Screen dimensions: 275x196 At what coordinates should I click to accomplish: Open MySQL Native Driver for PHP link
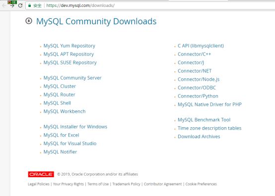pos(210,104)
